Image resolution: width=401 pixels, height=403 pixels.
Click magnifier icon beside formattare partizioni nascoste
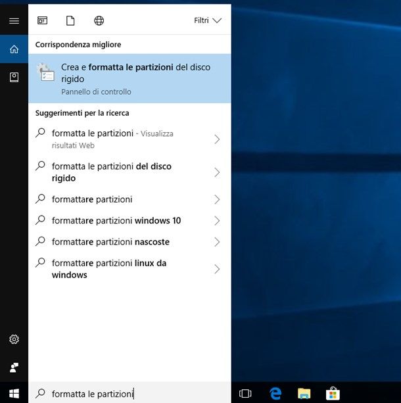40,241
